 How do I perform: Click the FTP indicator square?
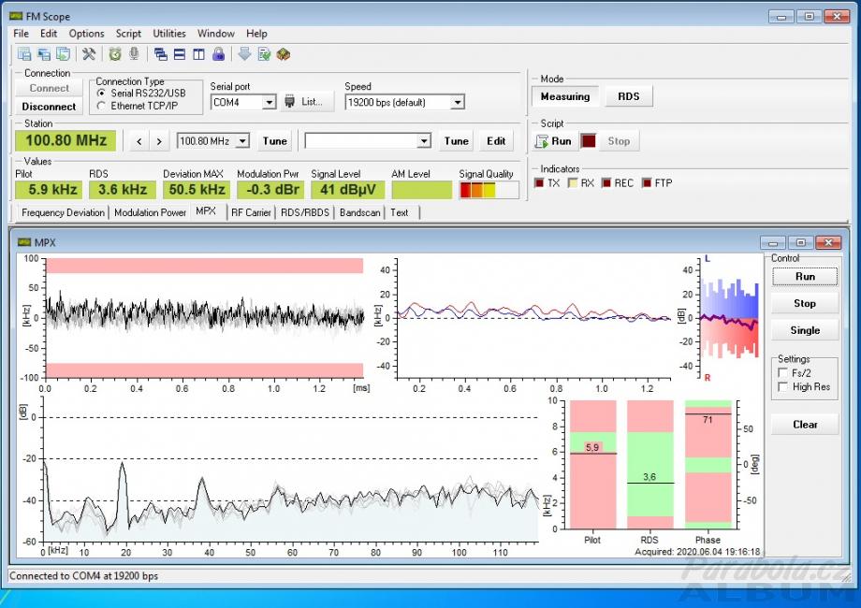(x=647, y=182)
